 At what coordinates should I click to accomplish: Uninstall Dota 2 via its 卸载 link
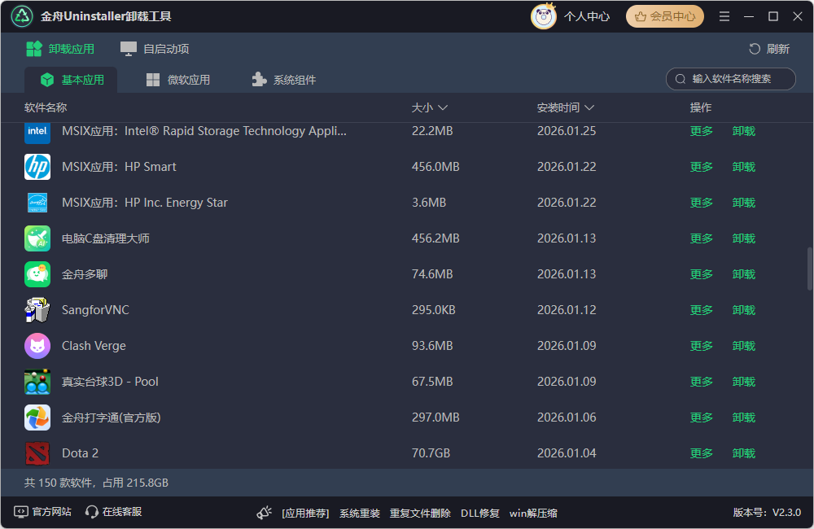[x=743, y=452]
